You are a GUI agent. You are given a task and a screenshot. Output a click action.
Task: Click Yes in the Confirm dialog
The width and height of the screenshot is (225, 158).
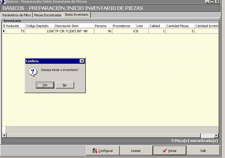45,85
